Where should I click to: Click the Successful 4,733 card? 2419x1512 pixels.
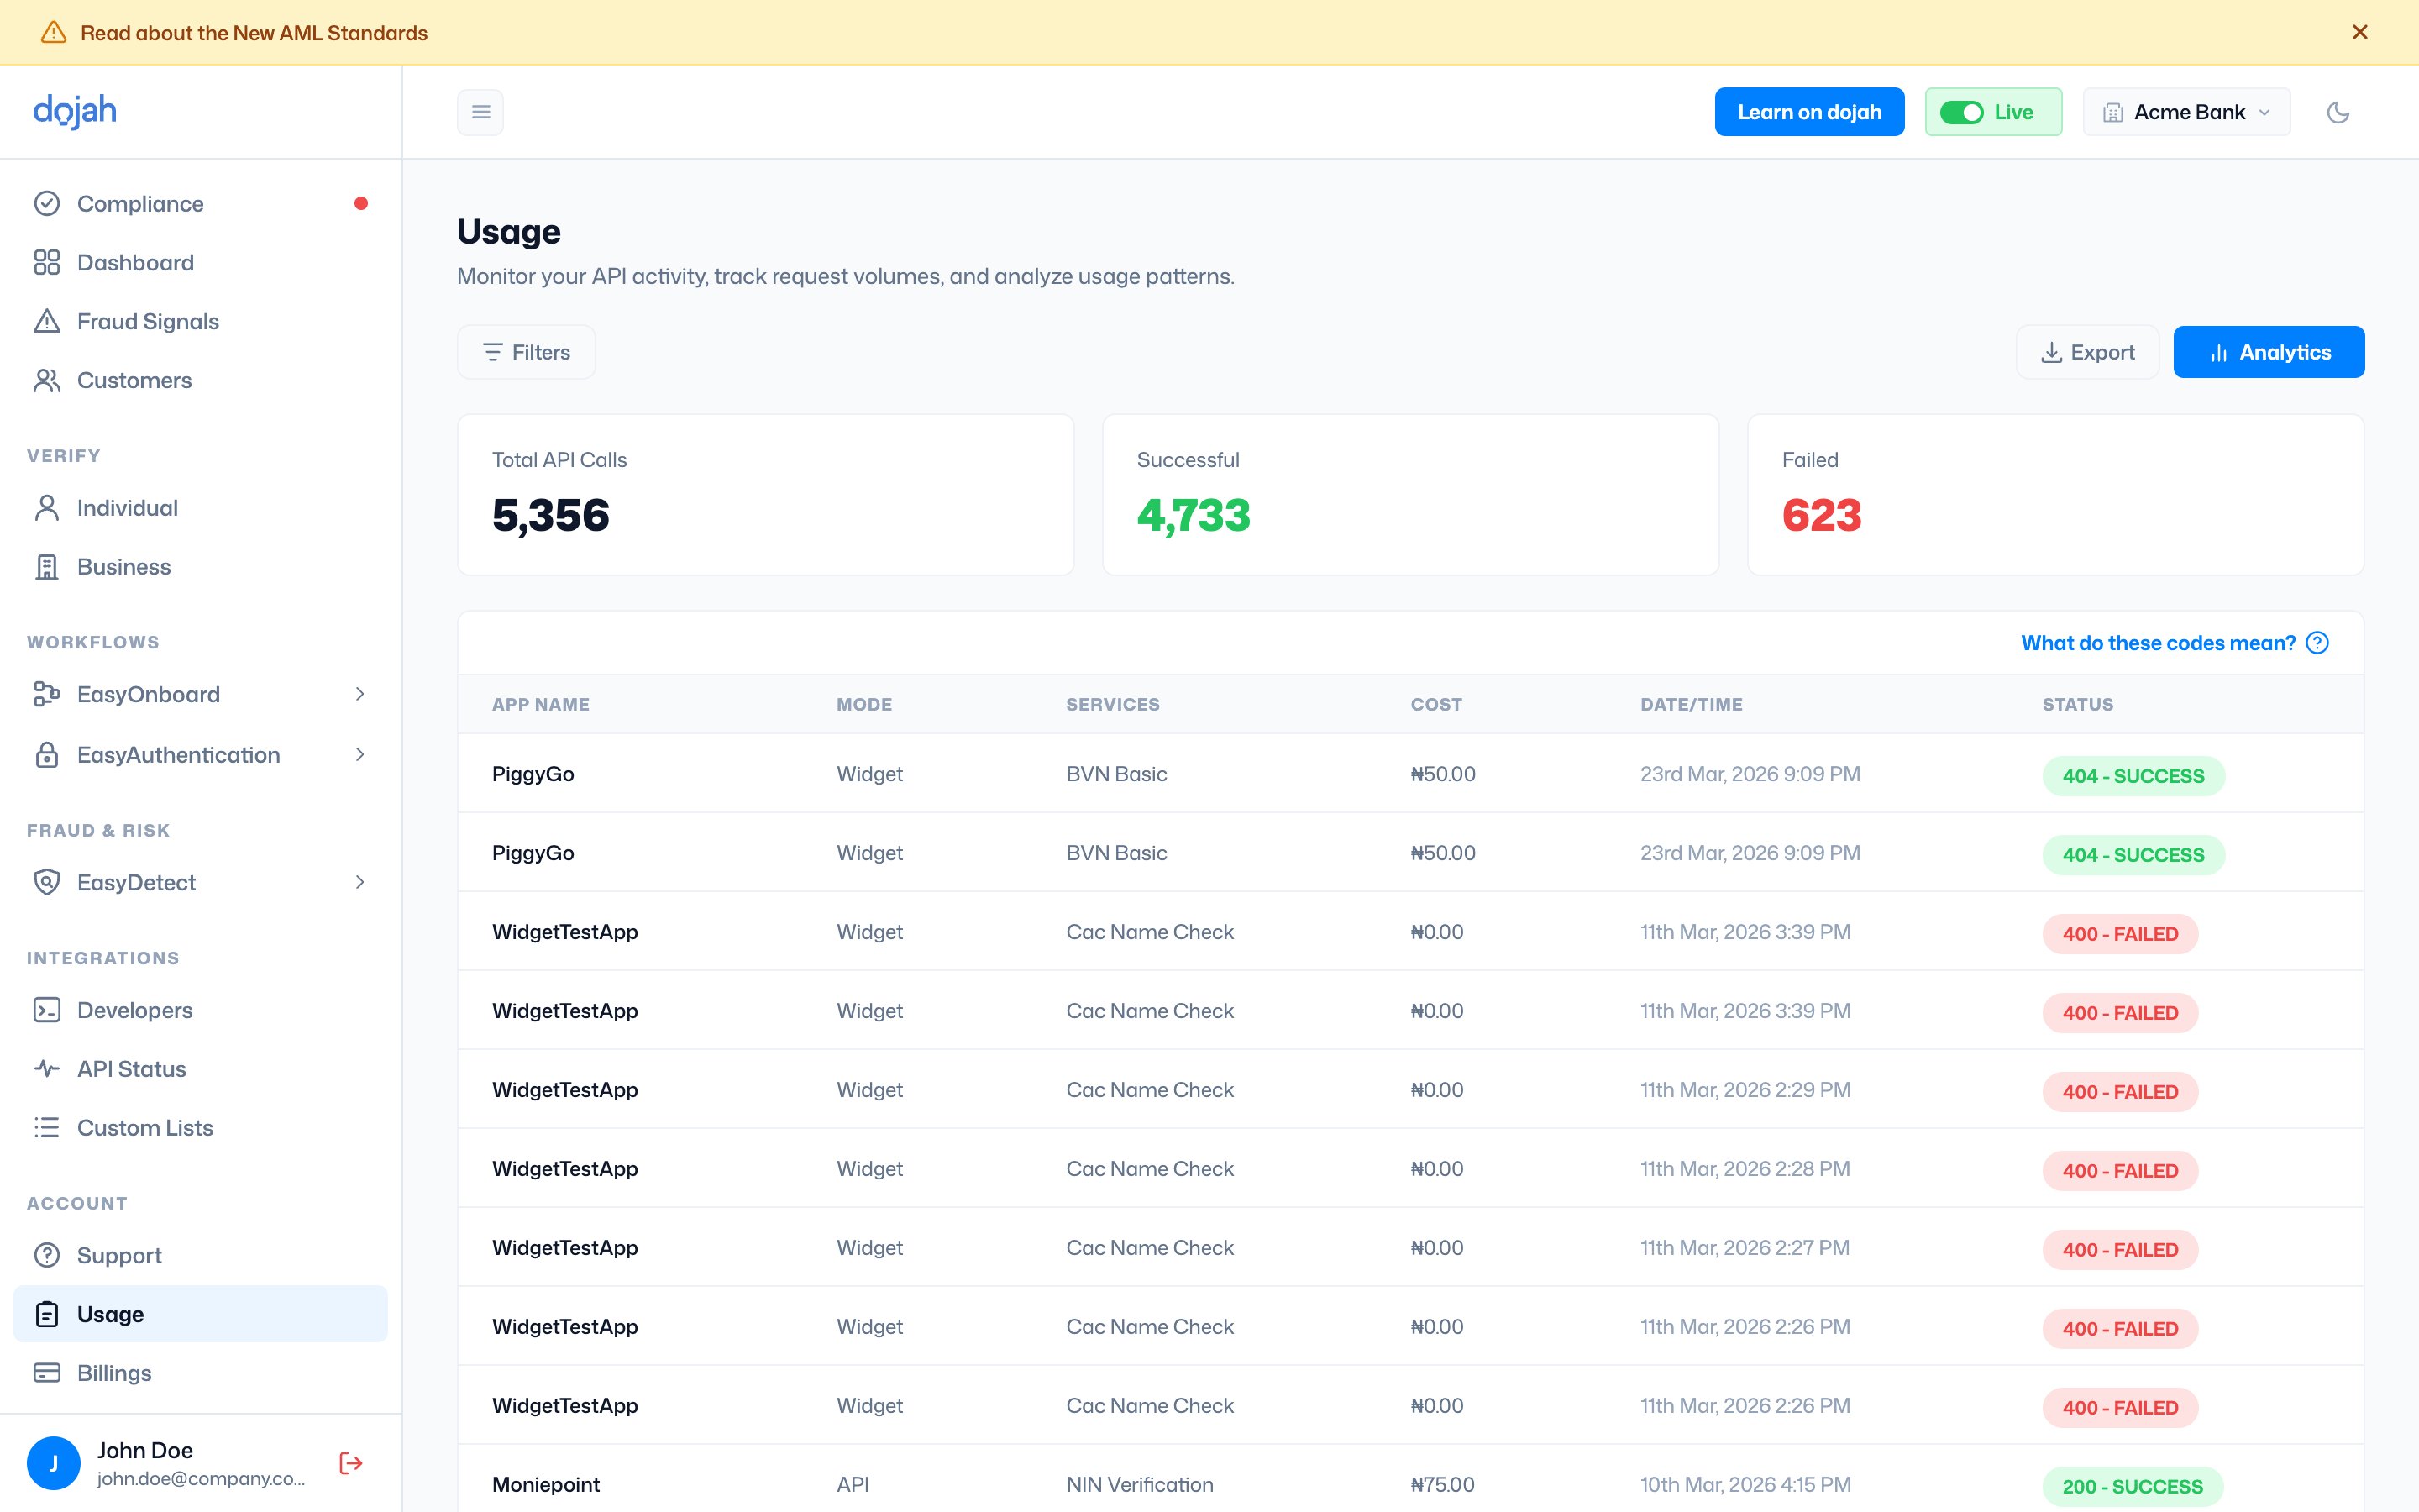click(1410, 495)
